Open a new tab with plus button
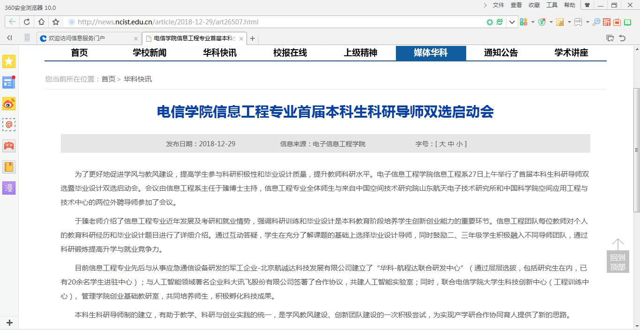This screenshot has height=330, width=640. pos(253,38)
